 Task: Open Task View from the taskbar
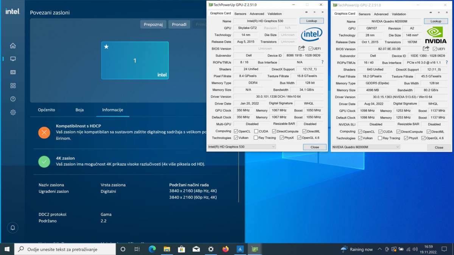tap(137, 249)
